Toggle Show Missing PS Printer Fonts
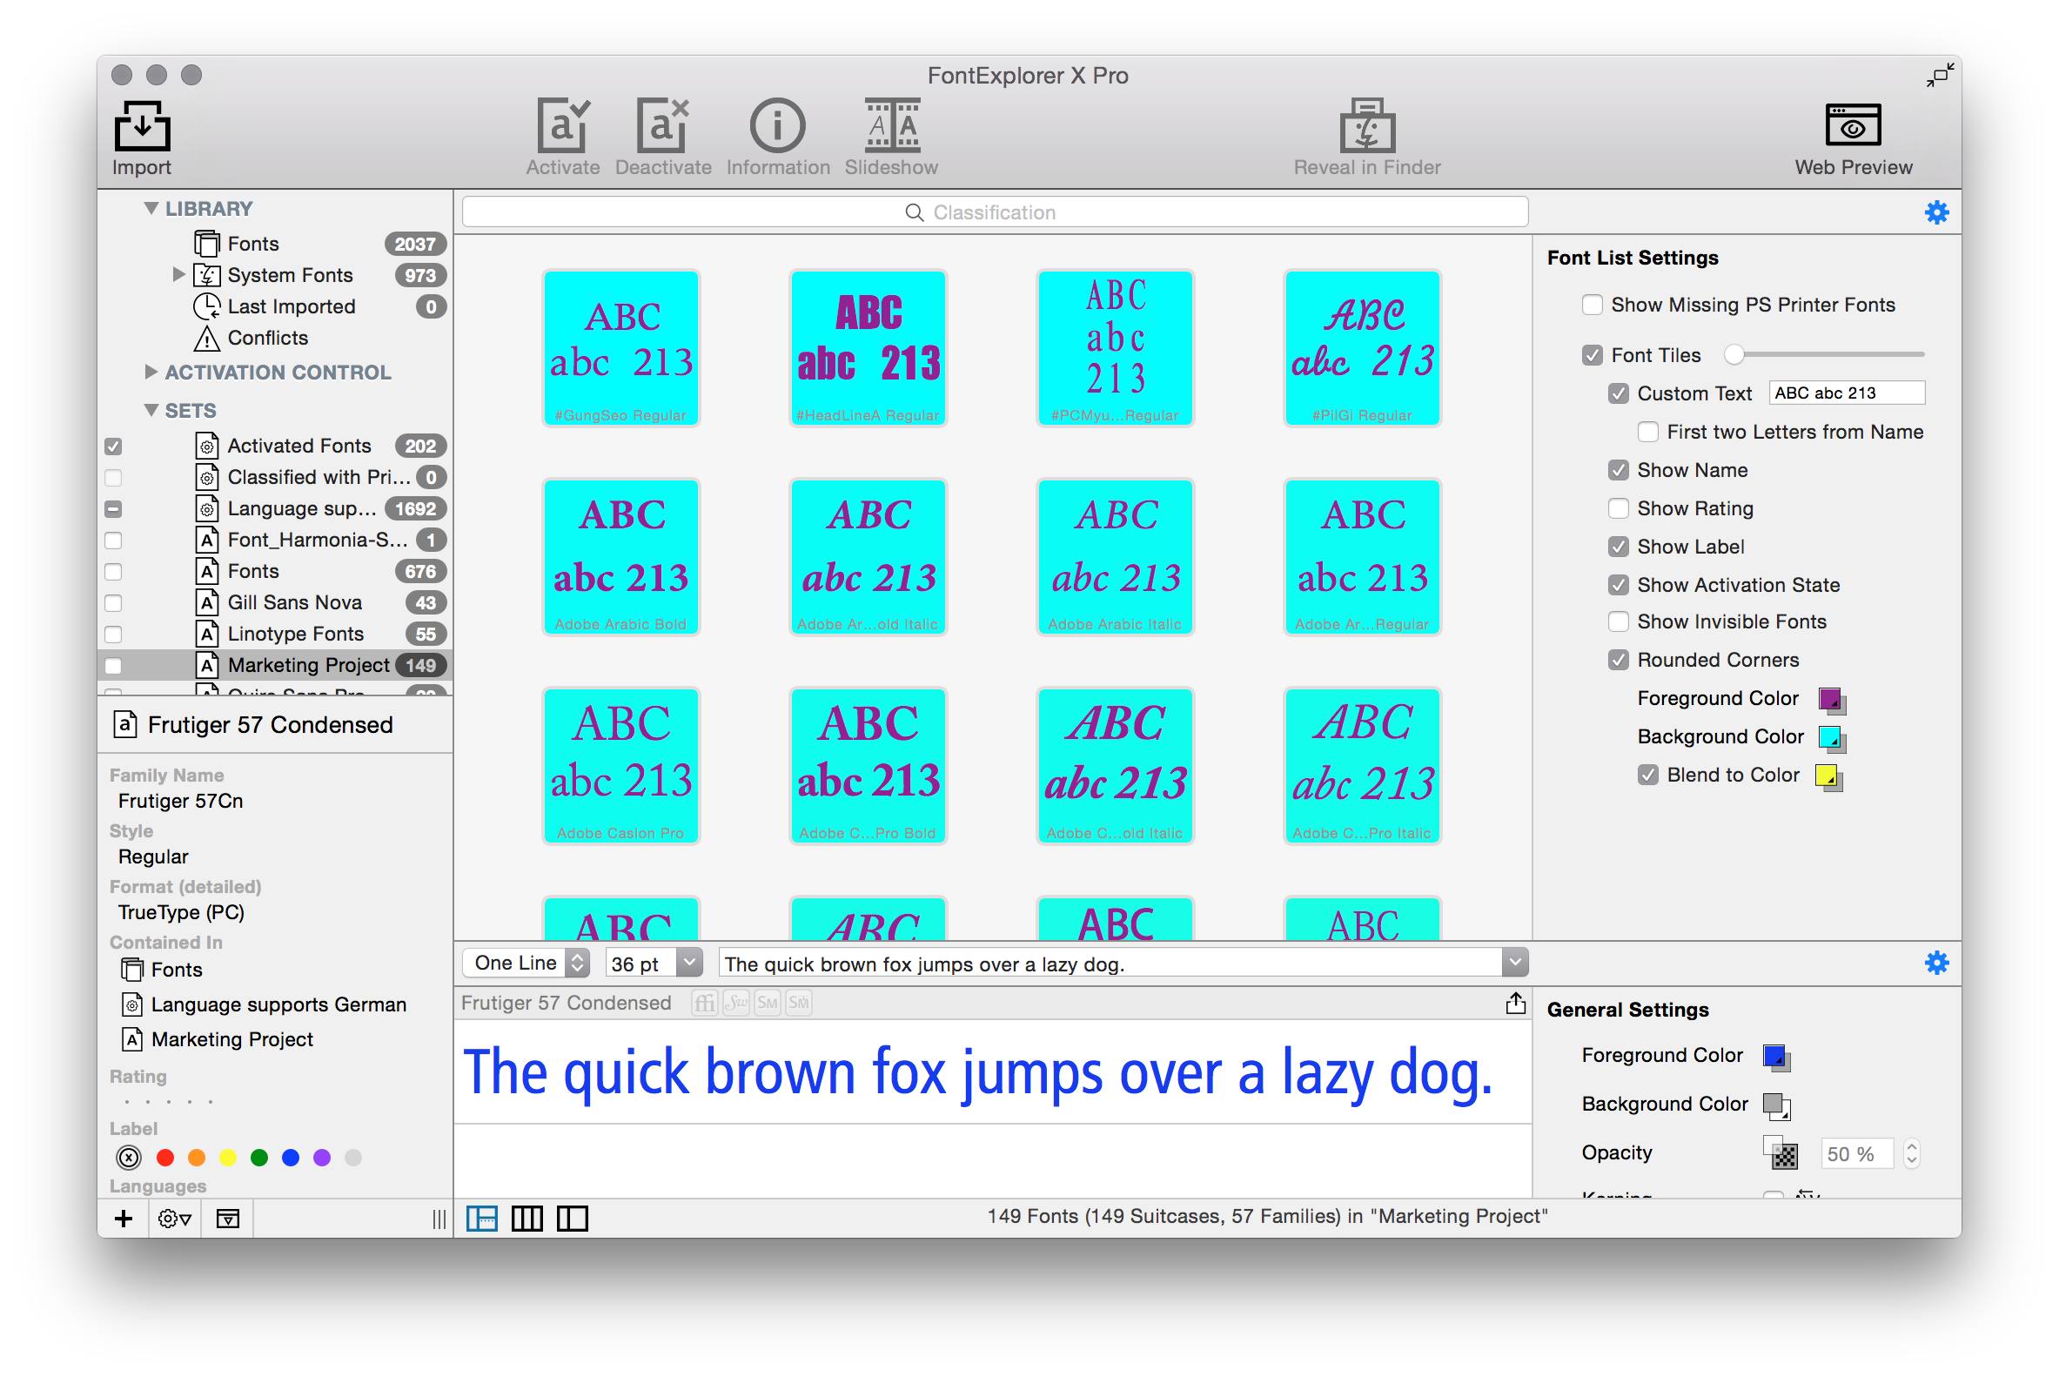The height and width of the screenshot is (1377, 2059). pos(1592,305)
